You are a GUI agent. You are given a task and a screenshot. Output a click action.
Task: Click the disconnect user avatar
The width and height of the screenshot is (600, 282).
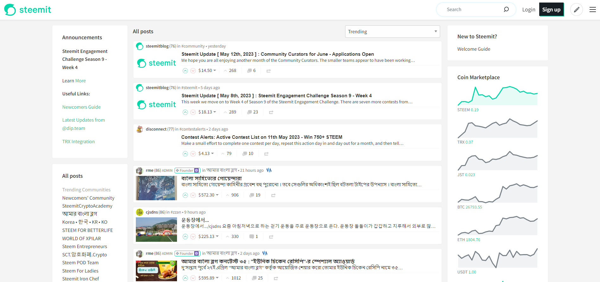point(140,129)
